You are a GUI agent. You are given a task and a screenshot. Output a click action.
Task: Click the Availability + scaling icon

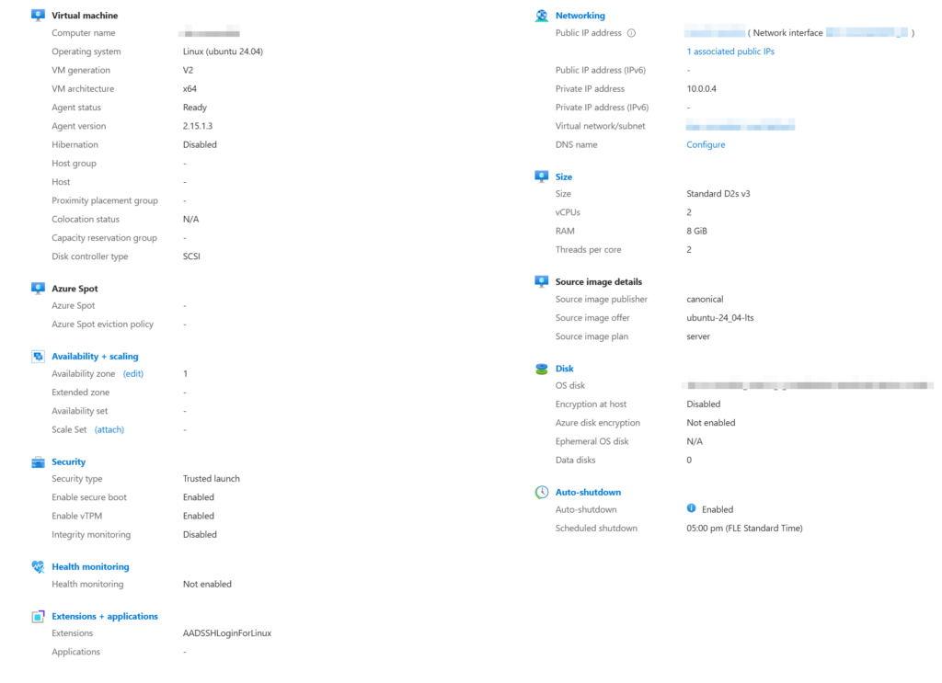coord(38,356)
